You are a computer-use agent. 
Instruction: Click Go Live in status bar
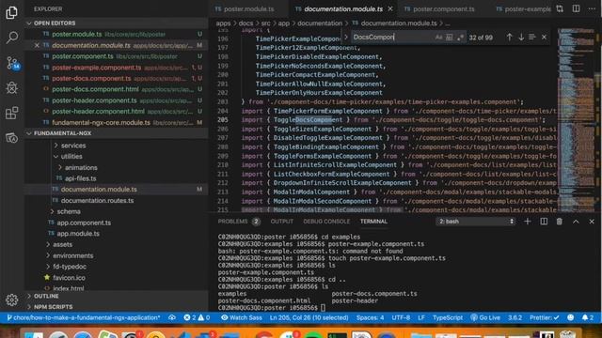click(x=485, y=317)
